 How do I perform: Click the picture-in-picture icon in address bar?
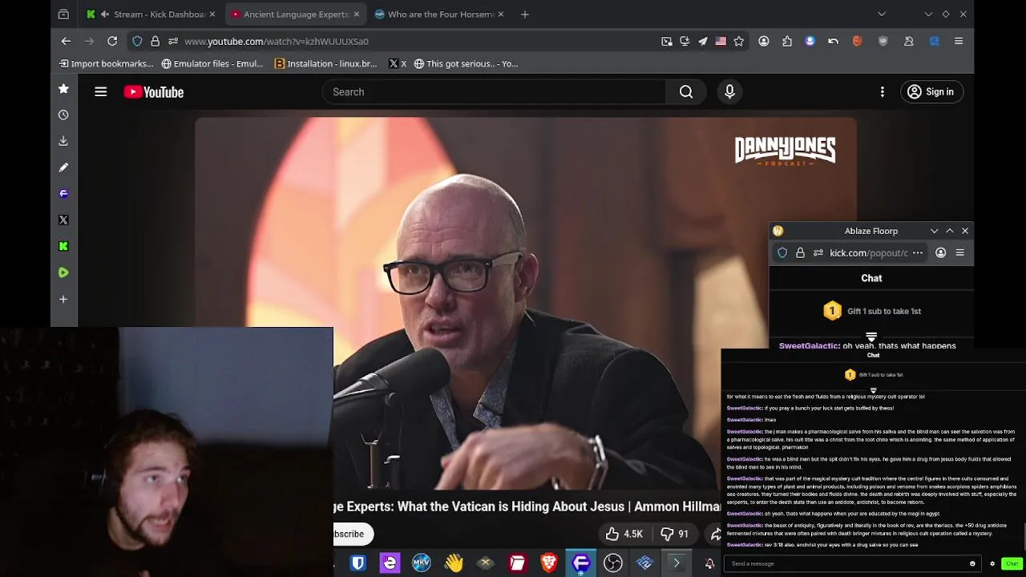(666, 41)
